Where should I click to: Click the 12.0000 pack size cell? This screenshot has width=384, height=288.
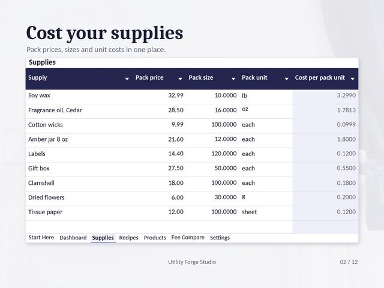pos(212,139)
